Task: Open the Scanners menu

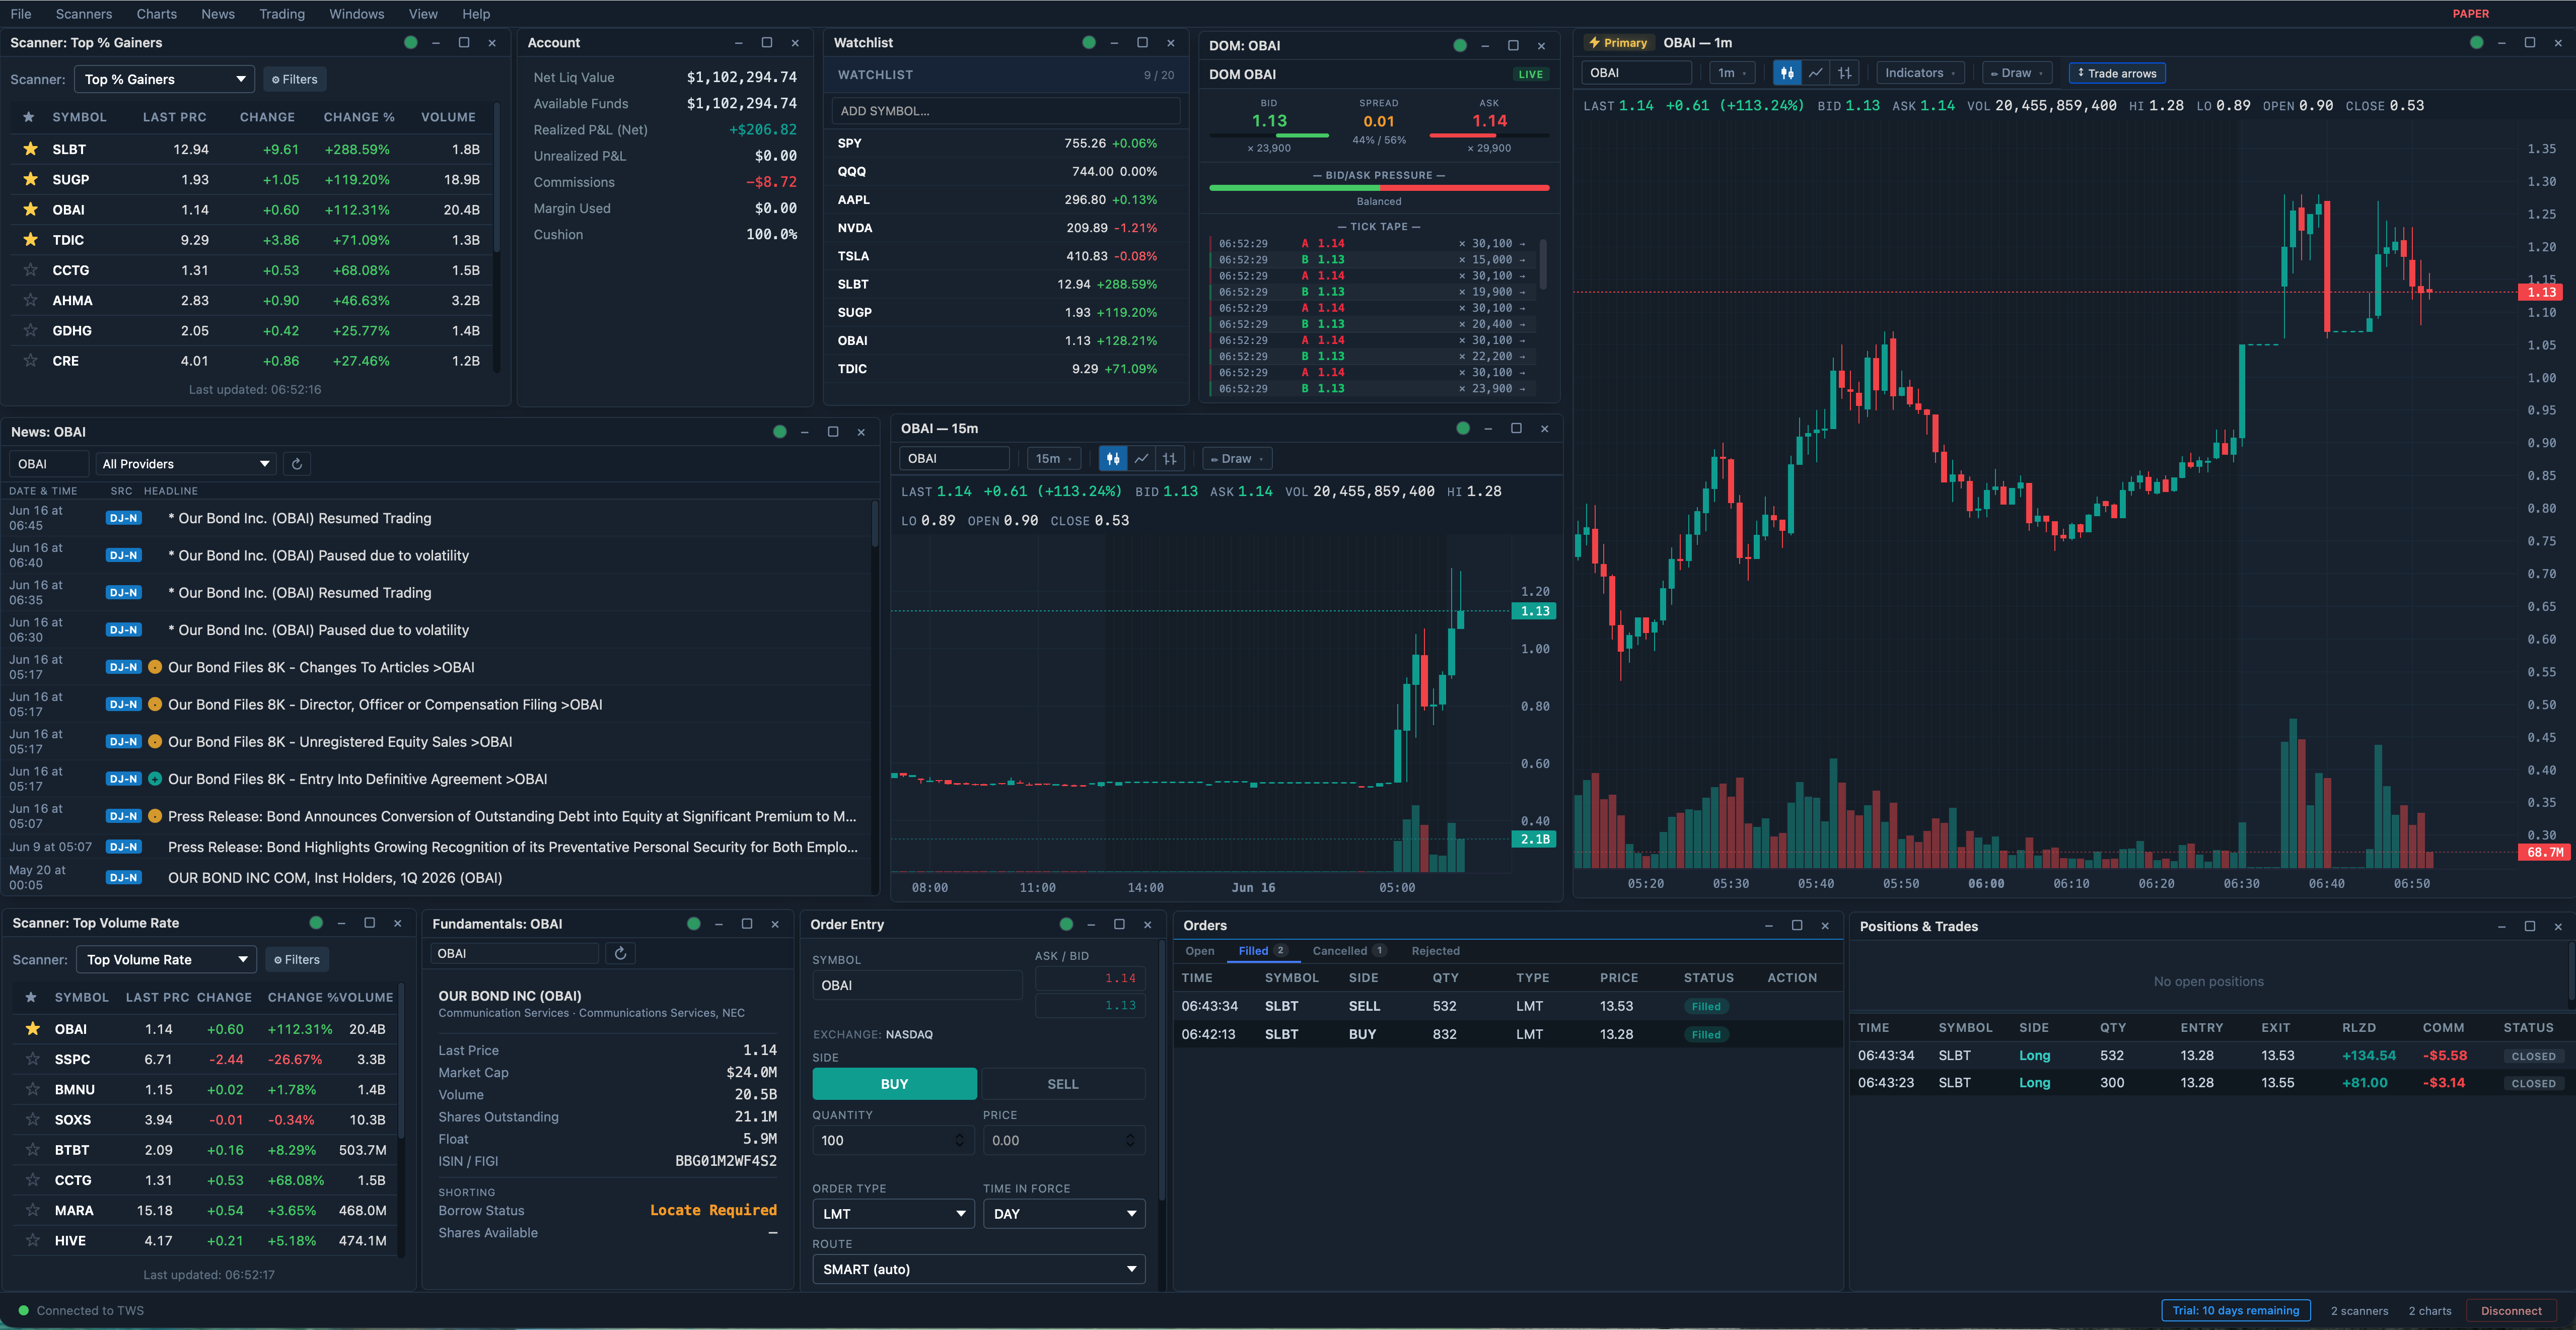Action: tap(84, 14)
